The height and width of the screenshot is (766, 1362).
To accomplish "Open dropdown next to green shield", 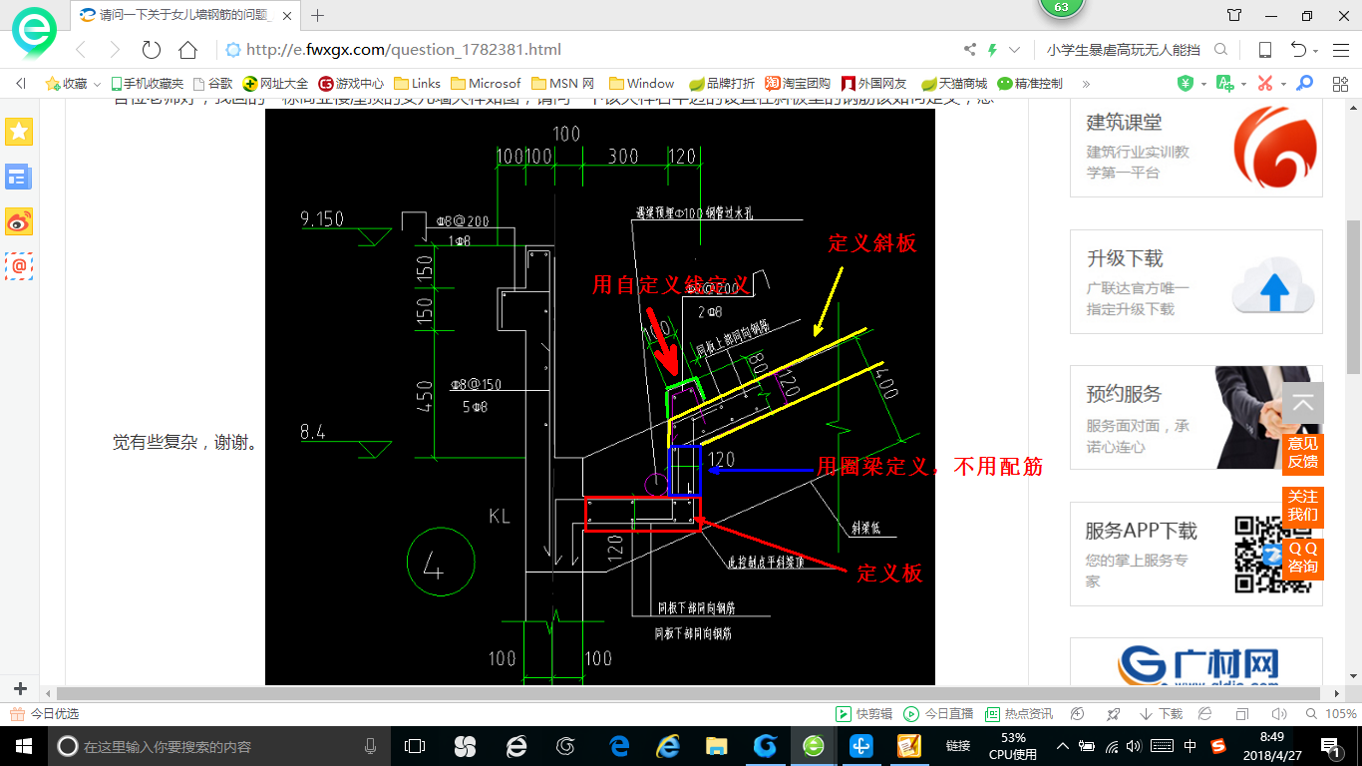I will click(x=1203, y=85).
